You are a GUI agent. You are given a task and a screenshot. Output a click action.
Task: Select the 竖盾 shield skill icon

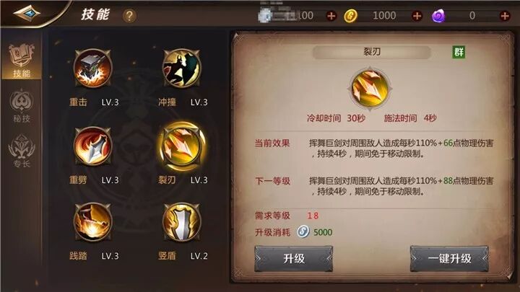[181, 222]
